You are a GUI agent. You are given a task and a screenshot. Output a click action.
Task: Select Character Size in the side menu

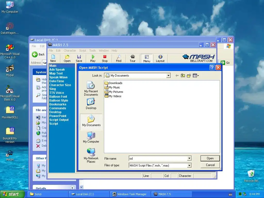[60, 85]
